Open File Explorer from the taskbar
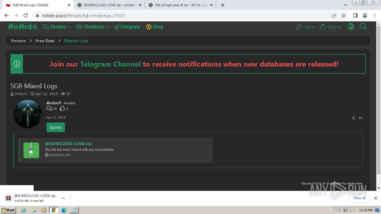The height and width of the screenshot is (214, 381). [x=34, y=210]
